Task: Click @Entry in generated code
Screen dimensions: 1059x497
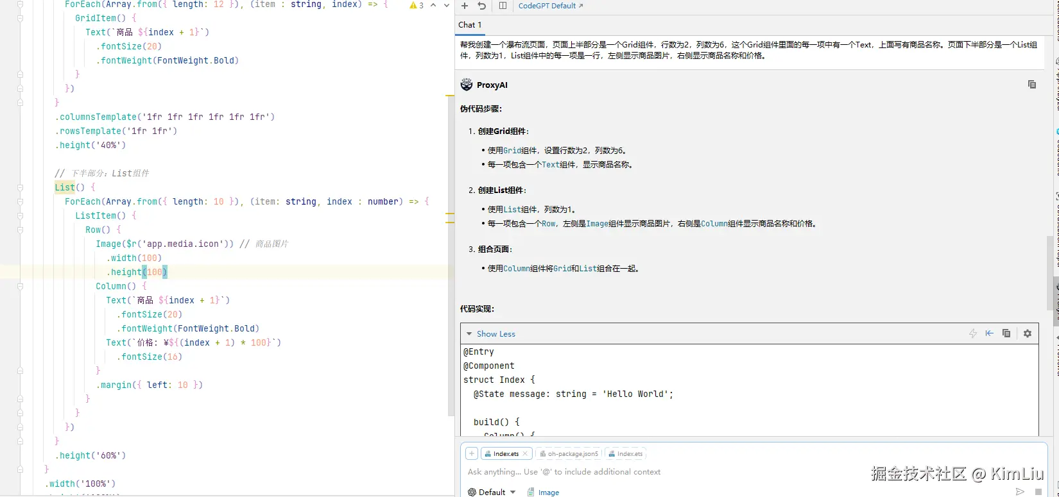Action: [x=479, y=351]
